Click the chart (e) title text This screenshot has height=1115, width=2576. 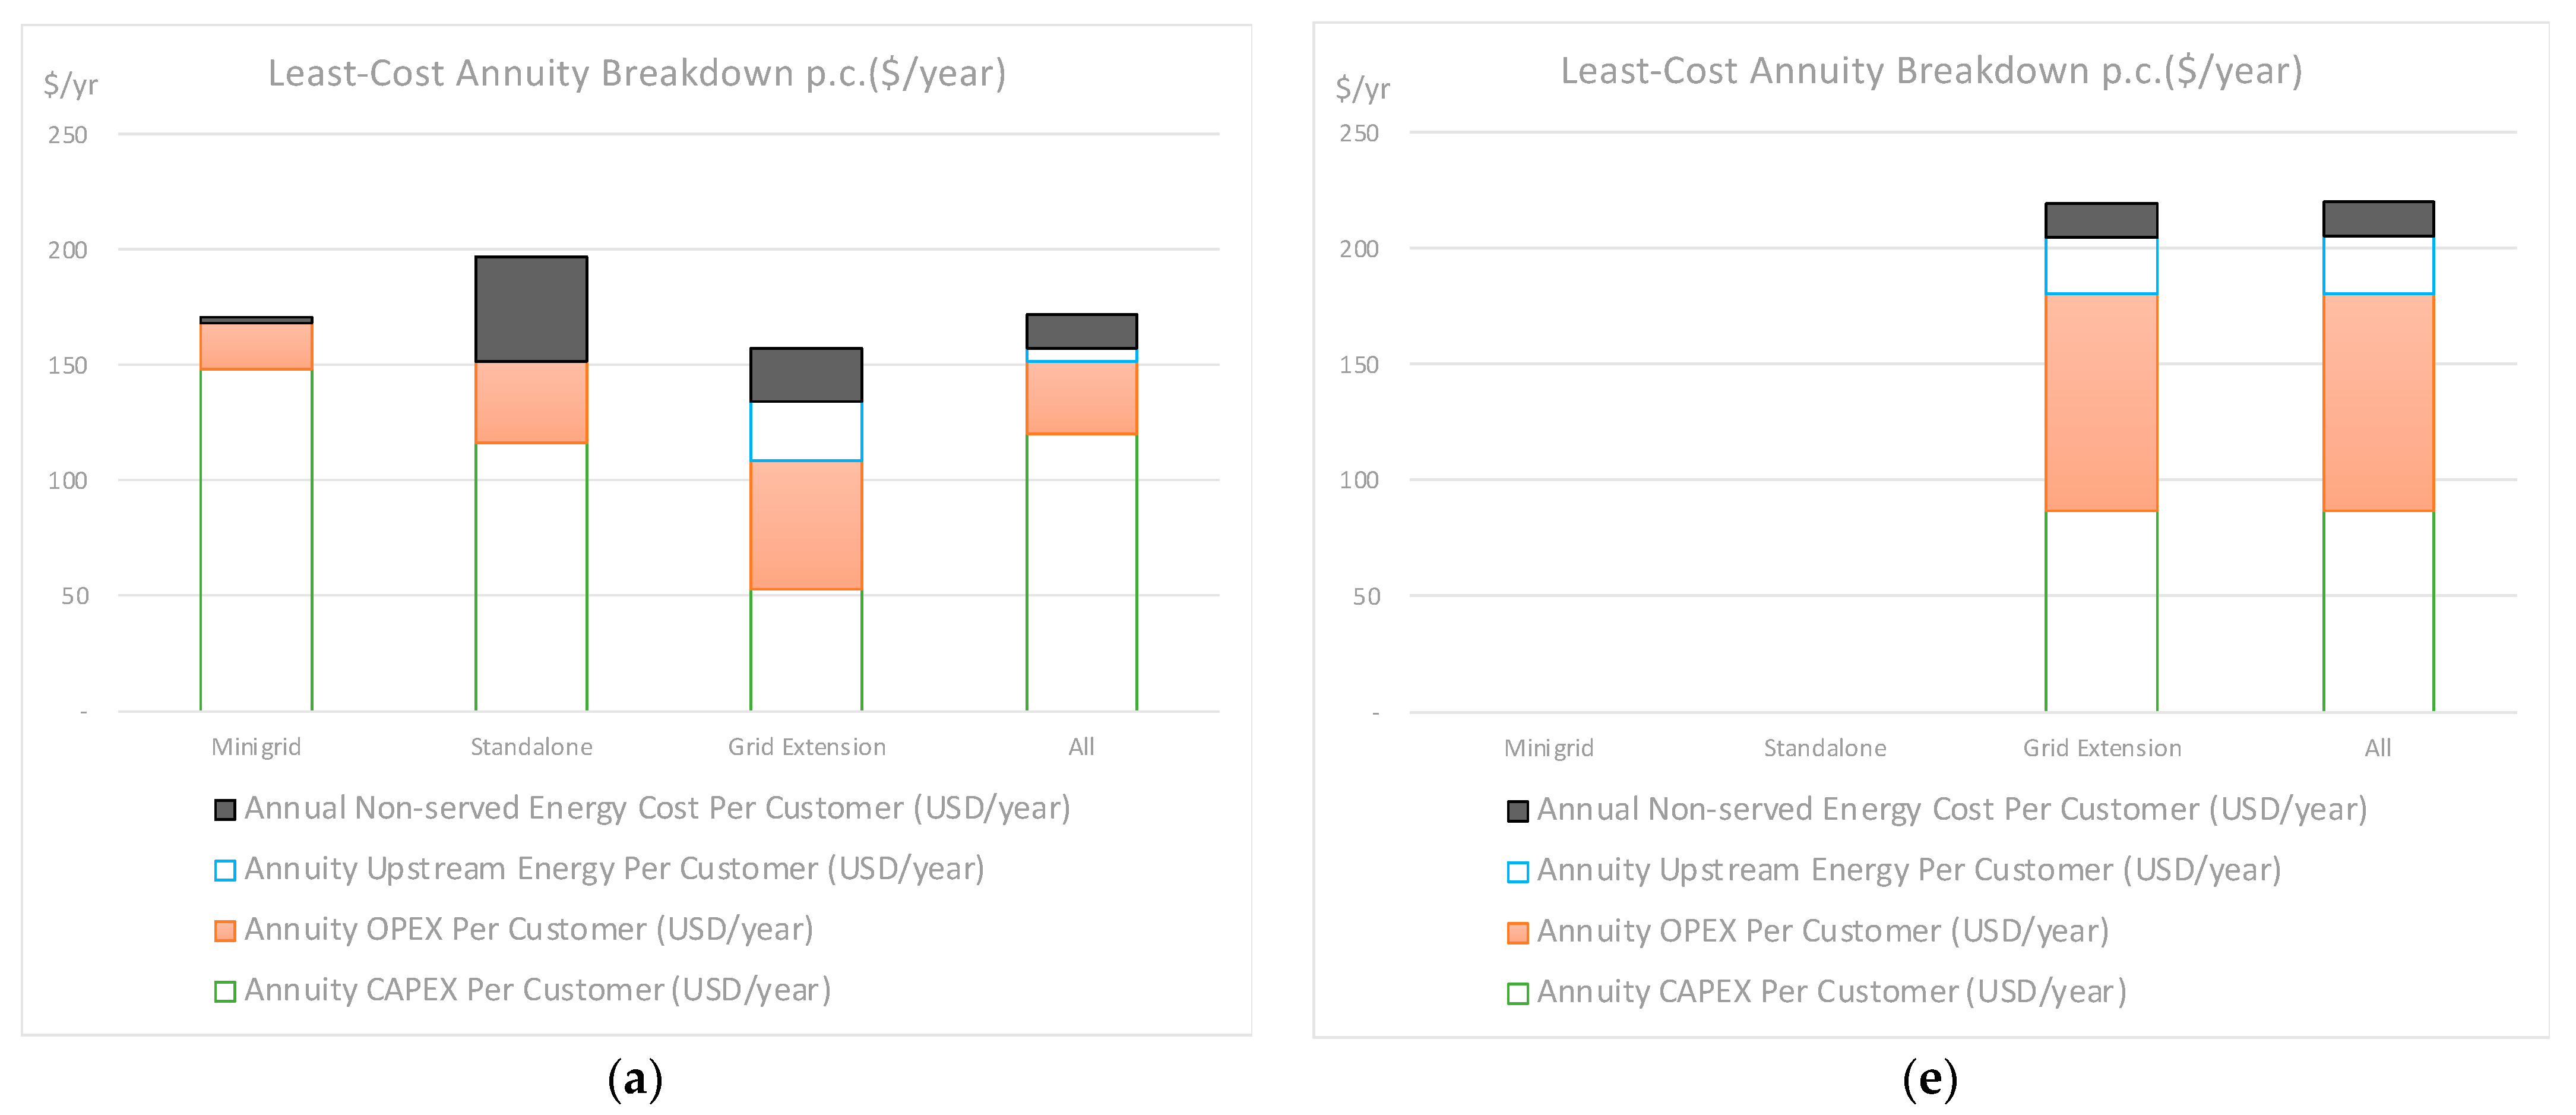point(1931,72)
